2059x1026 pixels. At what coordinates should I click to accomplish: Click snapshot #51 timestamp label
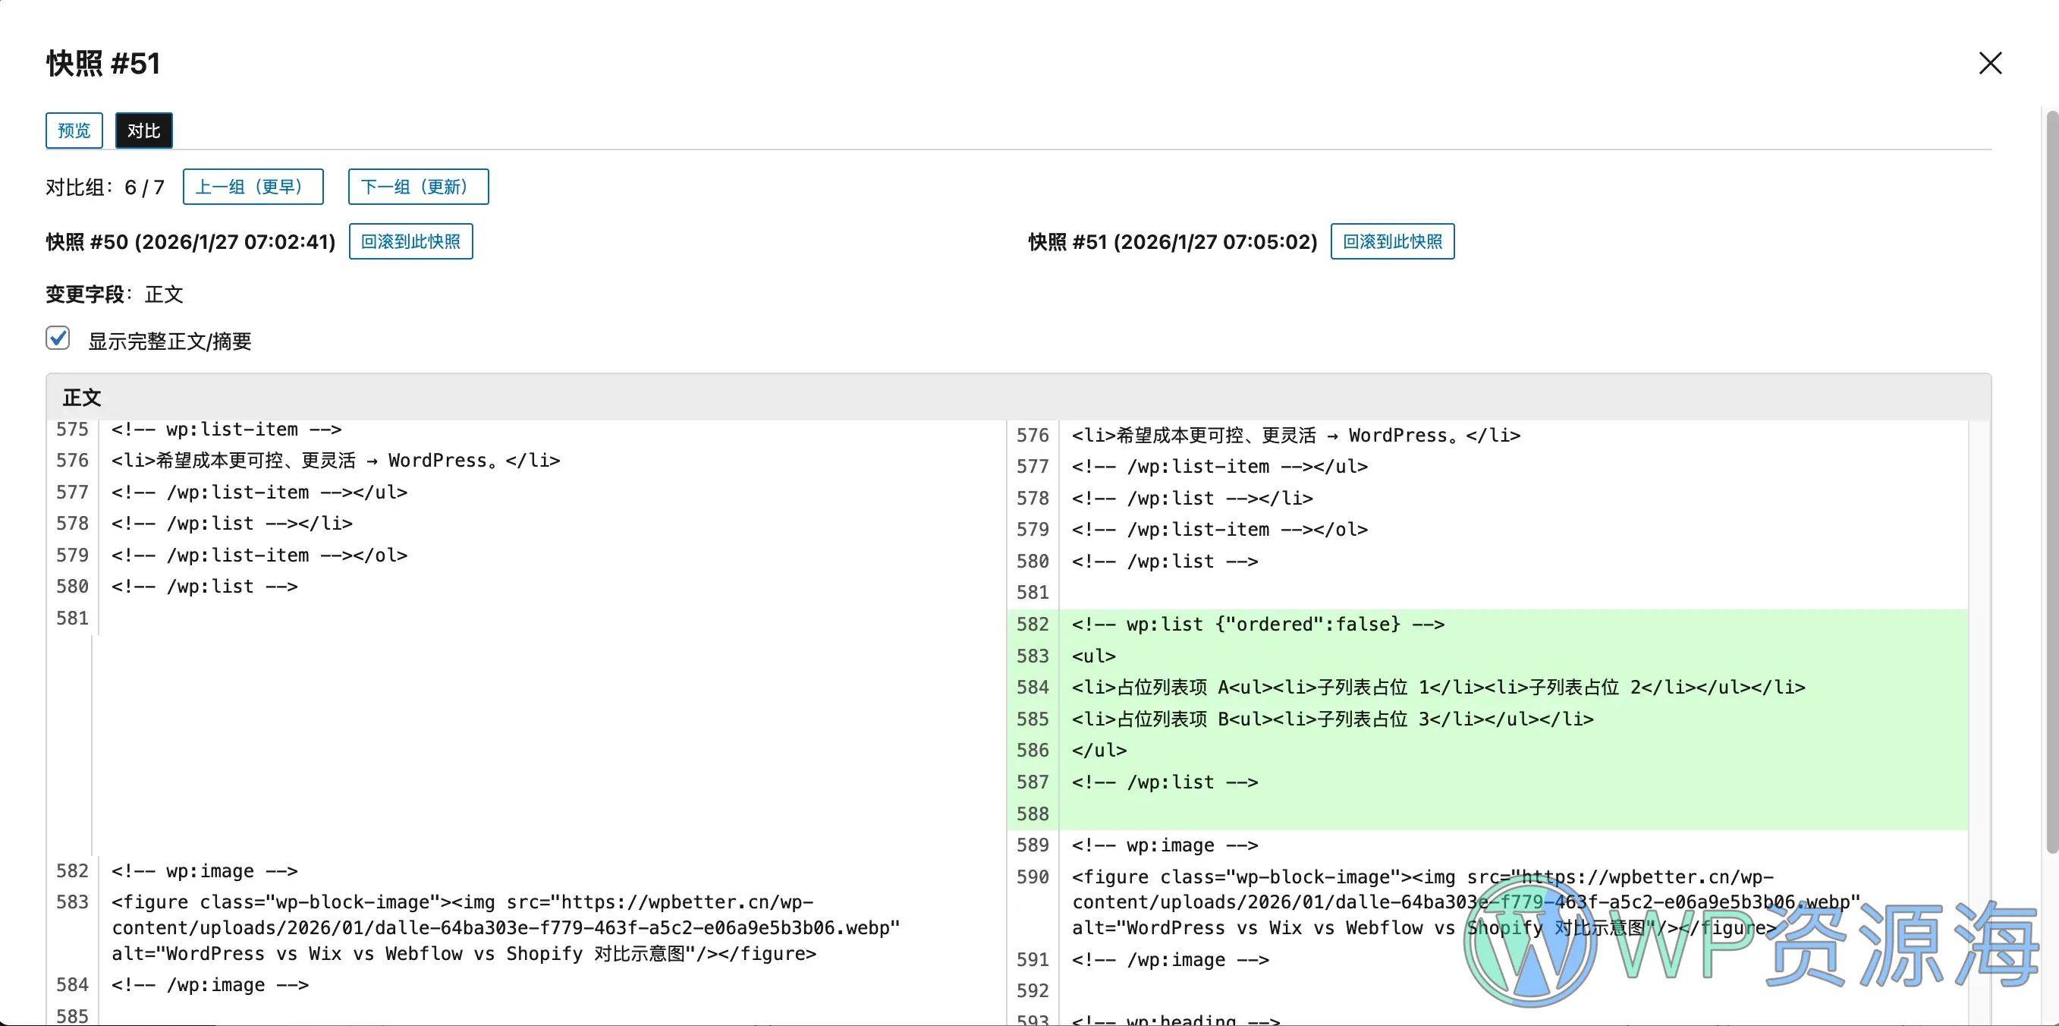(x=1171, y=241)
